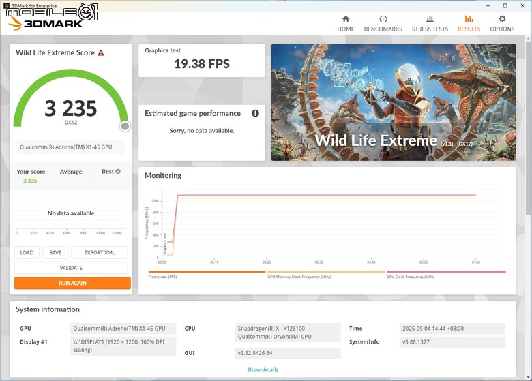Open the Home tab house icon

click(346, 18)
